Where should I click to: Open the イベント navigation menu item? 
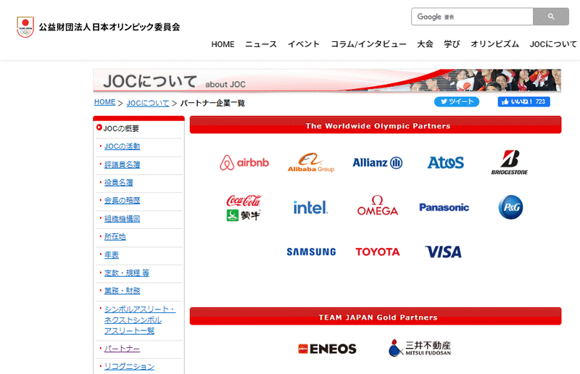[x=303, y=44]
